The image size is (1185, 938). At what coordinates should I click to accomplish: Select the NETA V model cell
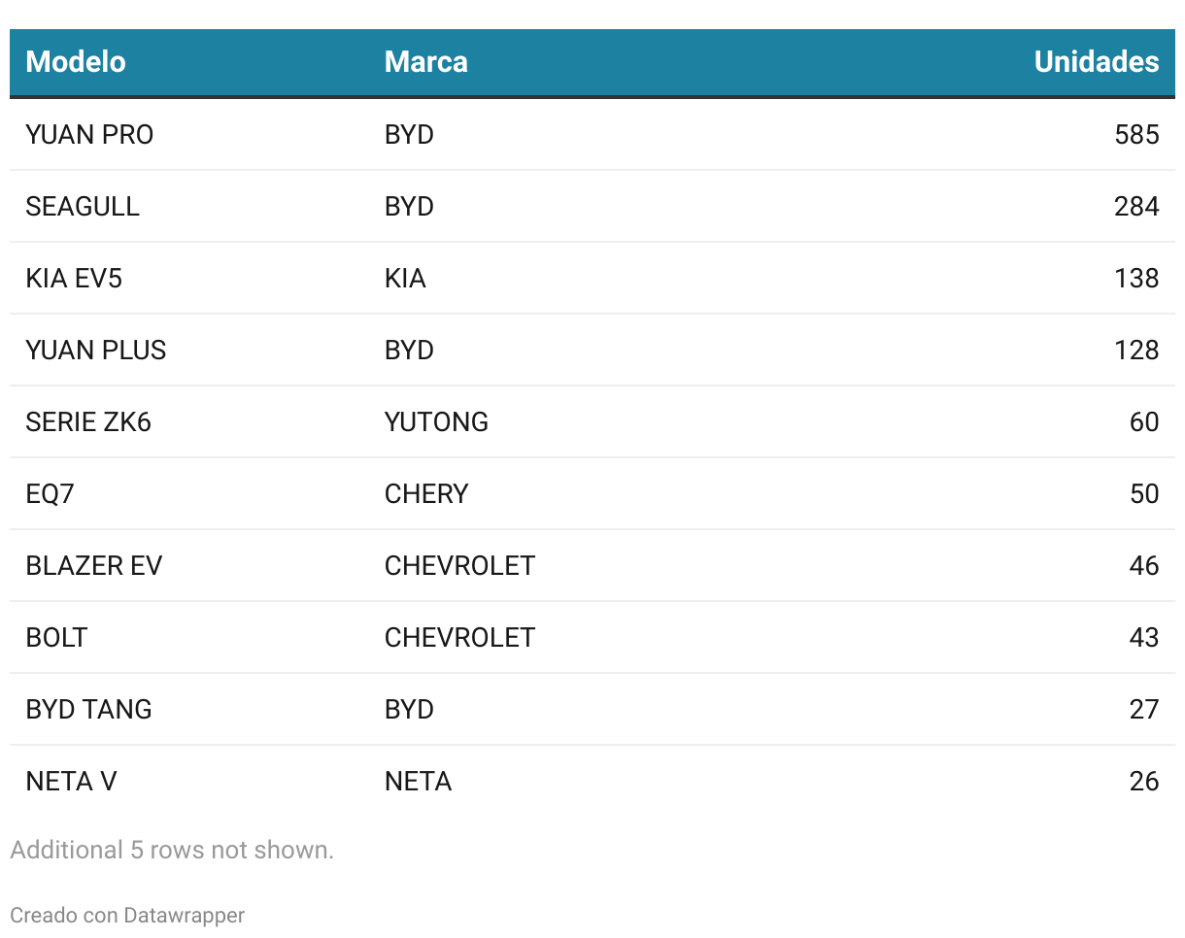72,782
